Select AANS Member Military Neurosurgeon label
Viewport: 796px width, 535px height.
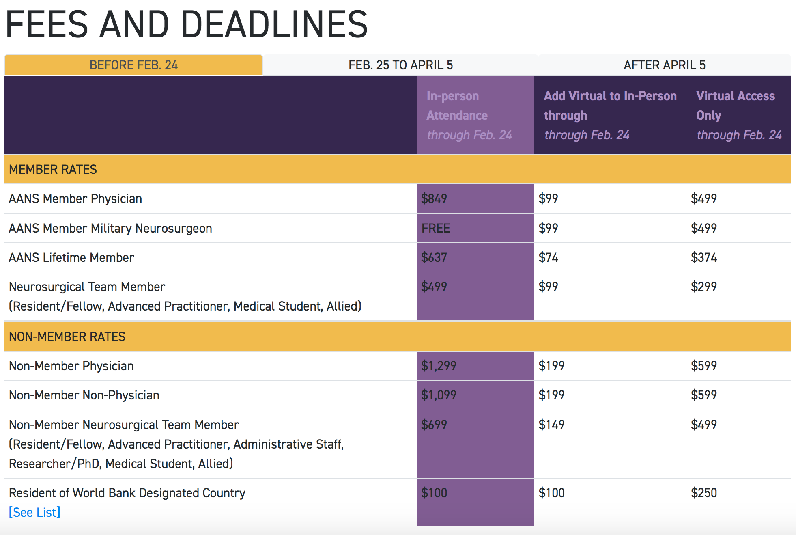click(x=110, y=229)
